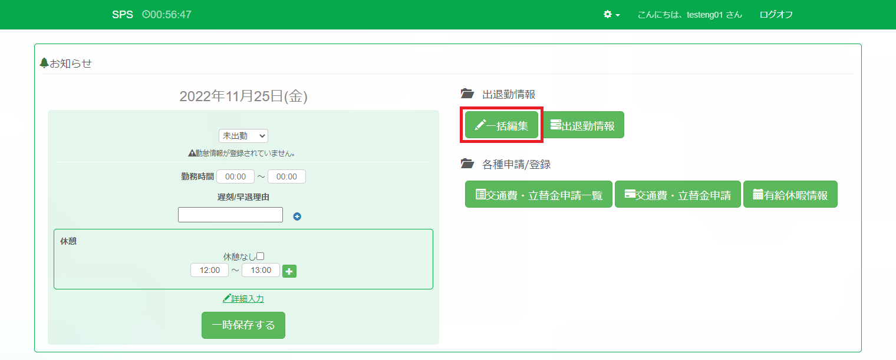
Task: Click the 遅刻/早退理由 text field
Action: coord(230,215)
